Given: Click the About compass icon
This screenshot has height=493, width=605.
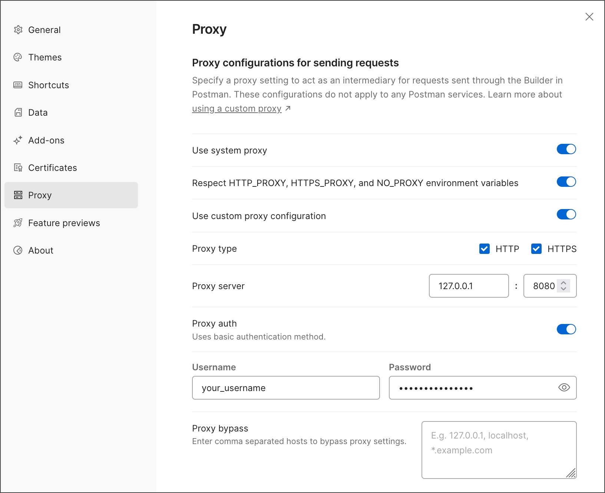Looking at the screenshot, I should pyautogui.click(x=18, y=250).
